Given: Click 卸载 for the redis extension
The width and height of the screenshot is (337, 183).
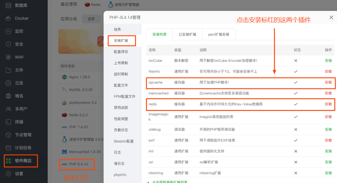Looking at the screenshot, I should (328, 104).
